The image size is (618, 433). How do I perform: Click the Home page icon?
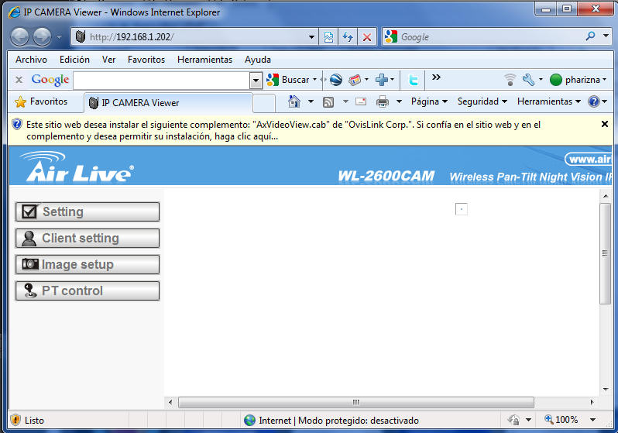click(x=294, y=101)
